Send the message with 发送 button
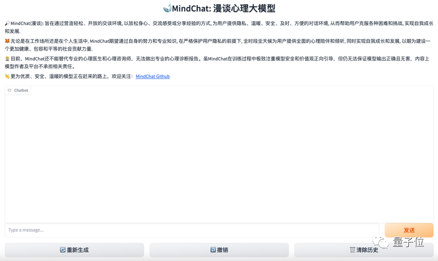 pyautogui.click(x=409, y=230)
